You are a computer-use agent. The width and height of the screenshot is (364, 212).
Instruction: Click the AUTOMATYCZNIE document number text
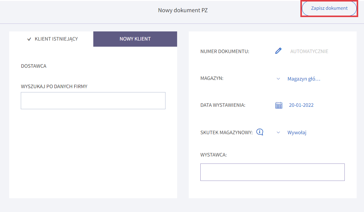[309, 51]
